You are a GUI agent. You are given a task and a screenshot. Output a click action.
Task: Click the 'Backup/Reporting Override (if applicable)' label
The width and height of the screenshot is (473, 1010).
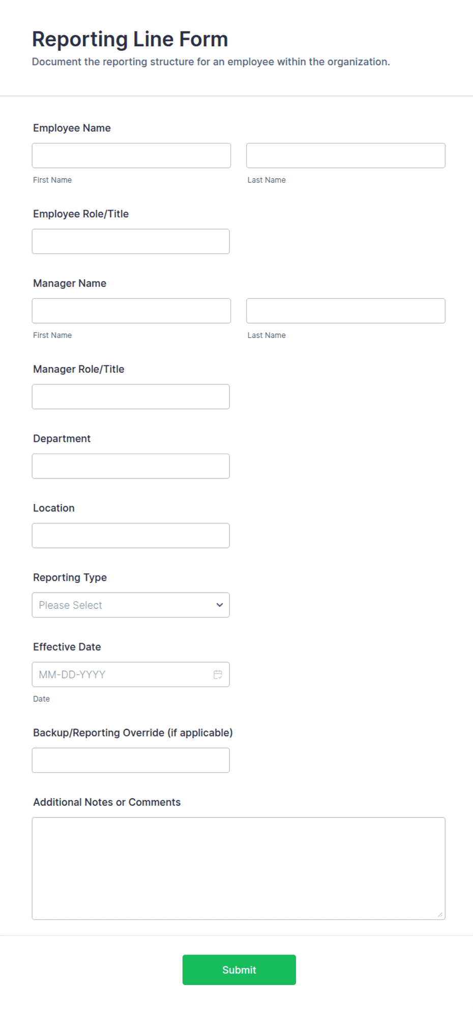pyautogui.click(x=133, y=733)
